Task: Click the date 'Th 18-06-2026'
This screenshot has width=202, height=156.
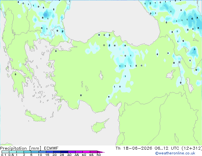Action: point(134,148)
